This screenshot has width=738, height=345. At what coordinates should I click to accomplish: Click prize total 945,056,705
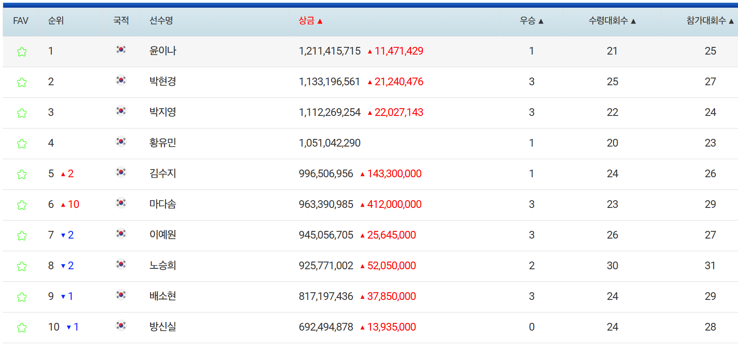coord(326,235)
